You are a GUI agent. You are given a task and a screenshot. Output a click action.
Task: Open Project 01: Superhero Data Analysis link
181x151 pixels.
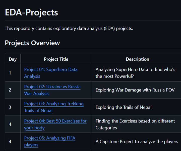pos(51,69)
